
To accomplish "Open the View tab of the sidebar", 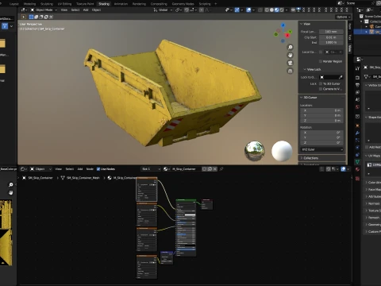I will (x=349, y=48).
